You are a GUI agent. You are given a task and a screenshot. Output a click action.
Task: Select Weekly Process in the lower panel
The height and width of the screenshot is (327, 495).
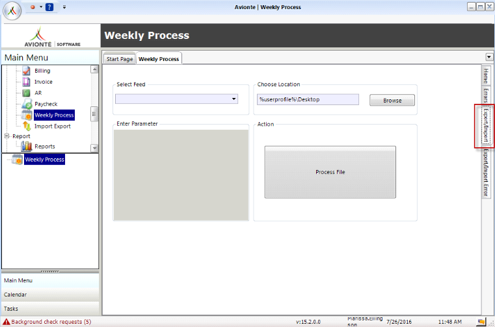pos(45,160)
